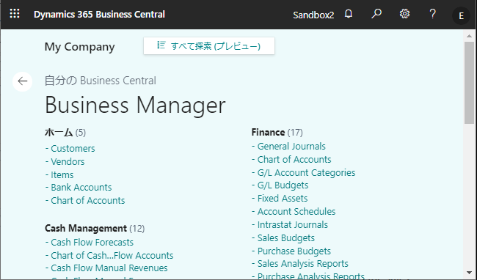477x280 pixels.
Task: Click the help question mark icon
Action: pyautogui.click(x=432, y=14)
